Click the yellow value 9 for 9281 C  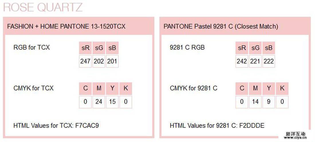click(x=269, y=102)
